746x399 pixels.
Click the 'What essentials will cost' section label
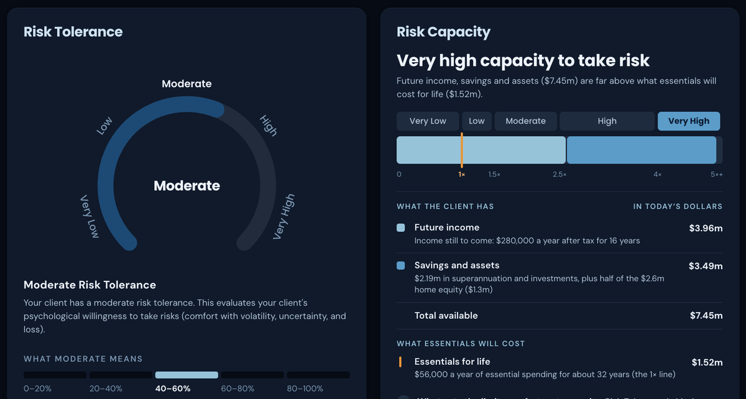point(461,344)
